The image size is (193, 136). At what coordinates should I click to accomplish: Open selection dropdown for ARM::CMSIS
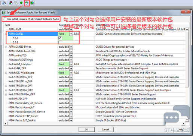point(71,34)
